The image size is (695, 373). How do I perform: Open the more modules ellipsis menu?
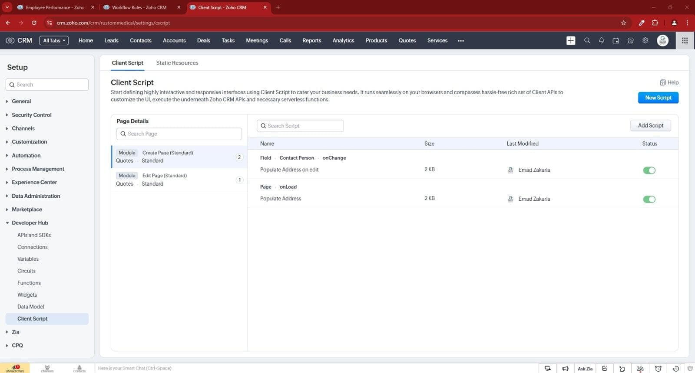(x=461, y=41)
